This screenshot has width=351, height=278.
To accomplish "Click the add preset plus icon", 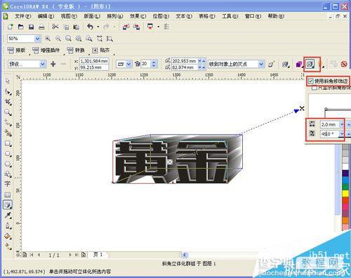I will coord(53,64).
